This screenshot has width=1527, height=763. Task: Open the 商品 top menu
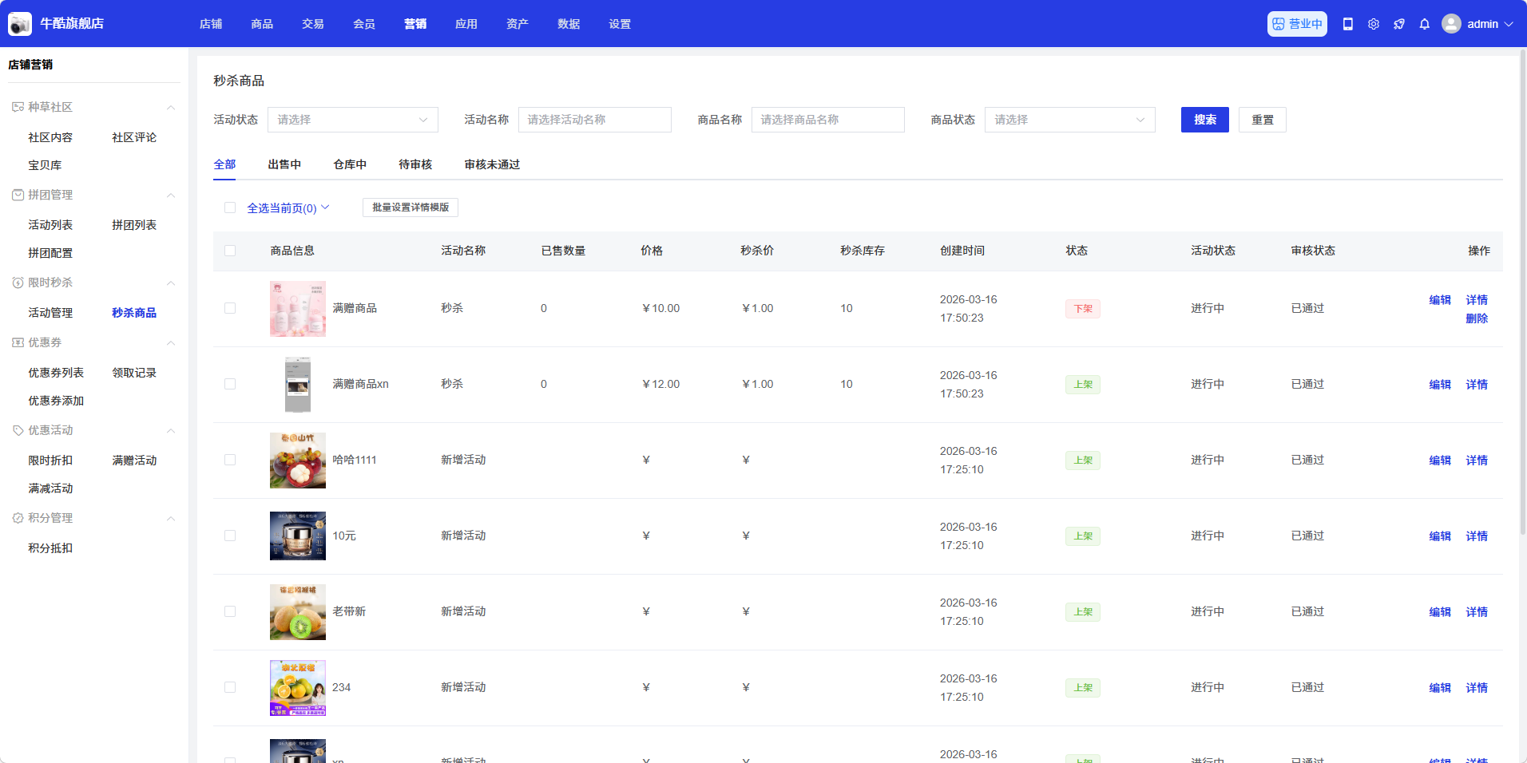[262, 24]
